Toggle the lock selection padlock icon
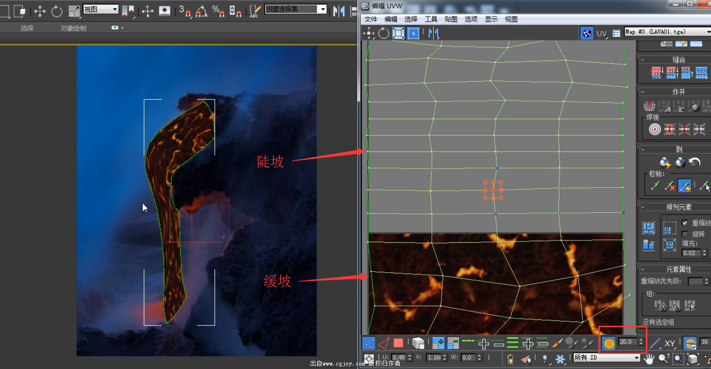This screenshot has width=711, height=369. pyautogui.click(x=510, y=359)
